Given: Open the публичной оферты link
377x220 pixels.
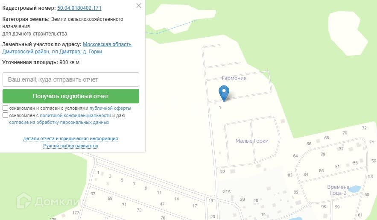Looking at the screenshot, I should (110, 108).
